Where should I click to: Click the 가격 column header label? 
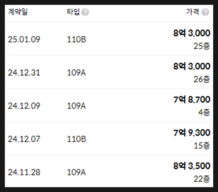[192, 12]
